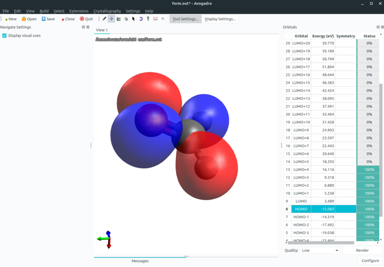Open the render Quality dropdown

point(320,250)
